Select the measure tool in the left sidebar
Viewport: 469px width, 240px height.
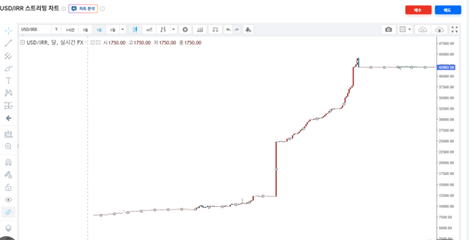[8, 134]
